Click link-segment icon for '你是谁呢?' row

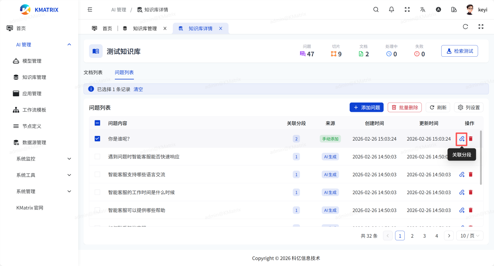pos(462,139)
